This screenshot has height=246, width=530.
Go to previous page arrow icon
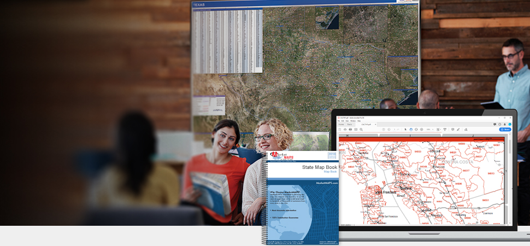click(x=384, y=129)
